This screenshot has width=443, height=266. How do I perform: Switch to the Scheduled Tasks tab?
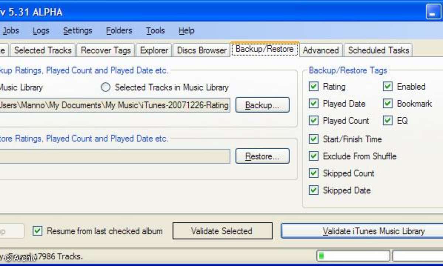(x=378, y=50)
